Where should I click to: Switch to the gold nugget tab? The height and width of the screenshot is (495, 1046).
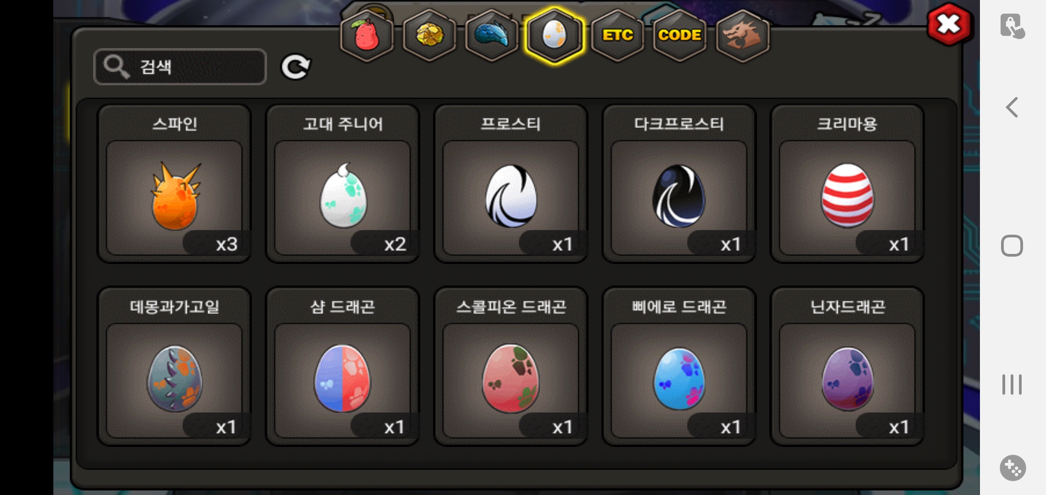click(x=429, y=35)
